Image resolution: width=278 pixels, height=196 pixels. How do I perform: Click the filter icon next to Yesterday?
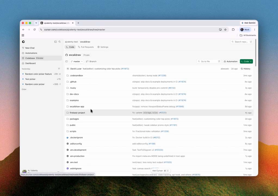[59, 69]
